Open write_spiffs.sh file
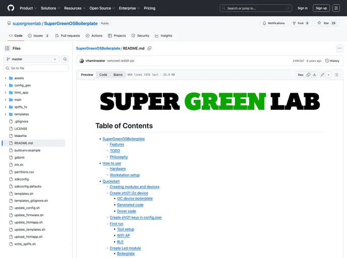 25,244
